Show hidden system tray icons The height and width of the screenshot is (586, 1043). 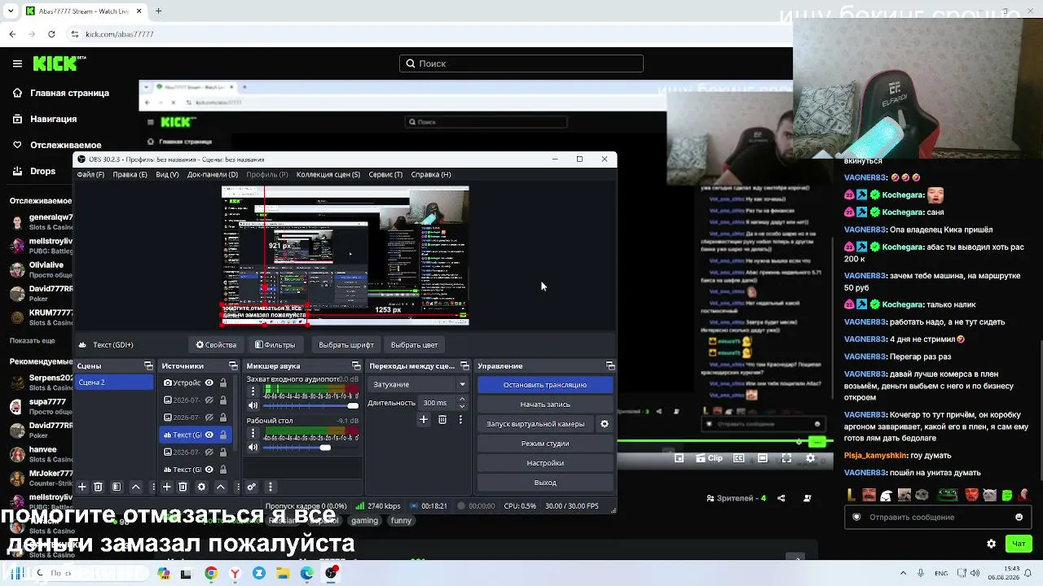[x=903, y=573]
